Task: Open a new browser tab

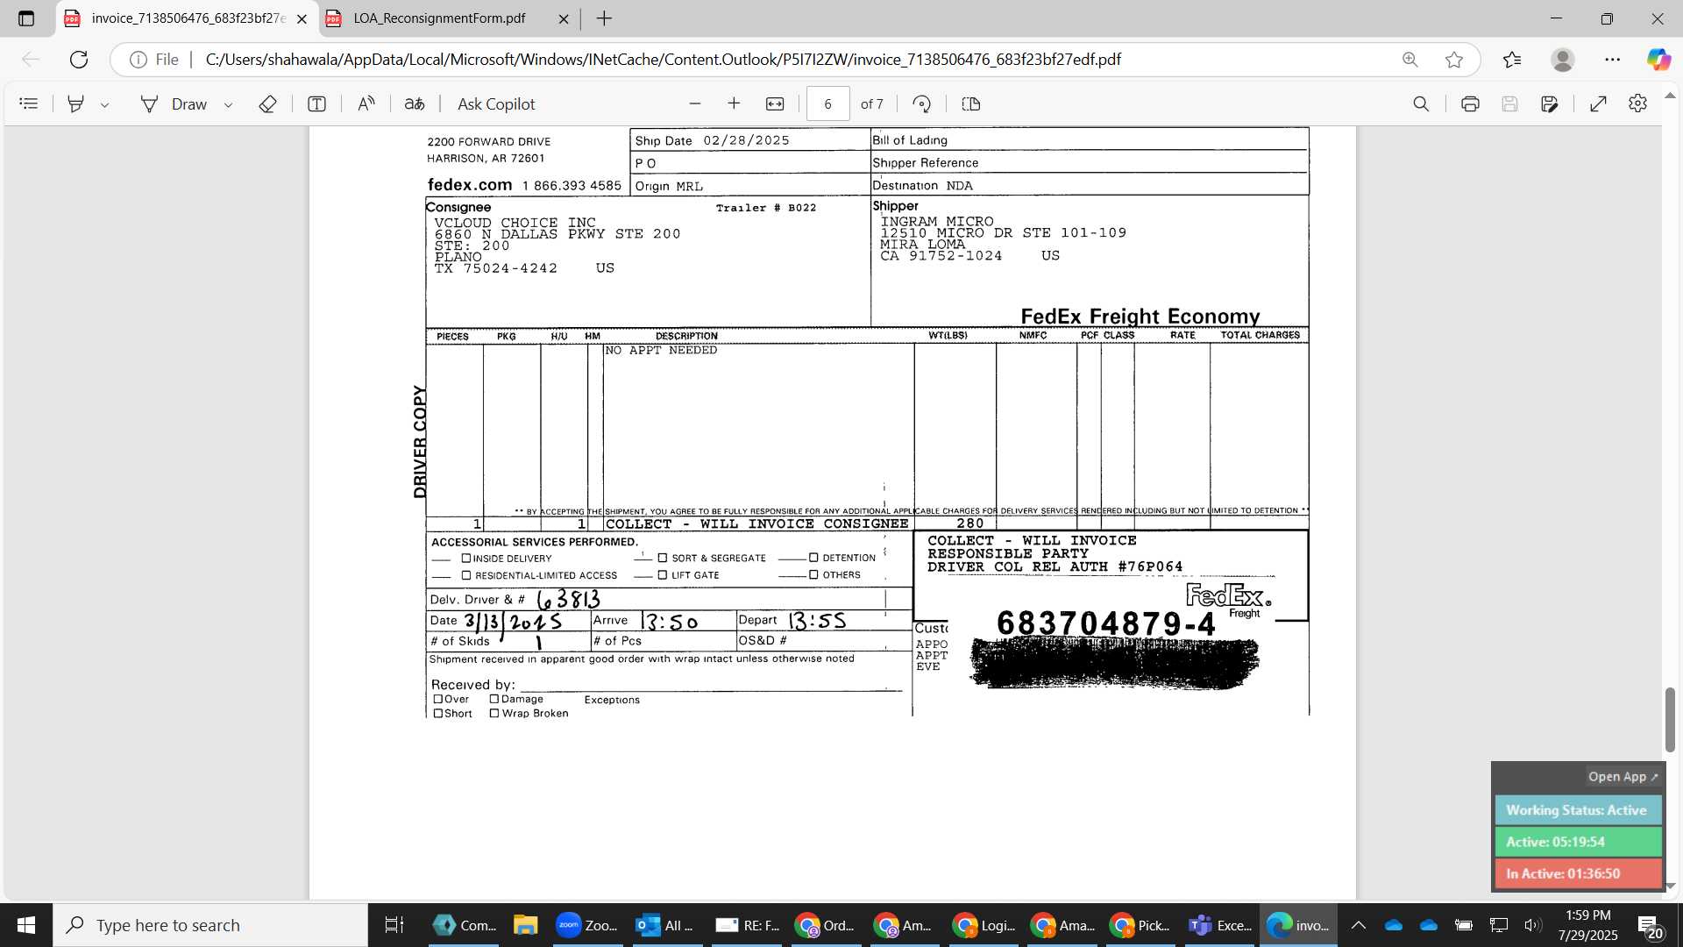Action: point(604,18)
